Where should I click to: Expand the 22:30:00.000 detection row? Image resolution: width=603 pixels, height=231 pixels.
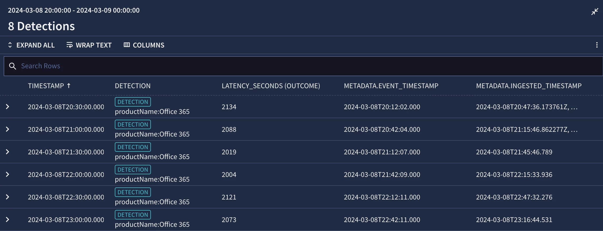[x=8, y=197]
